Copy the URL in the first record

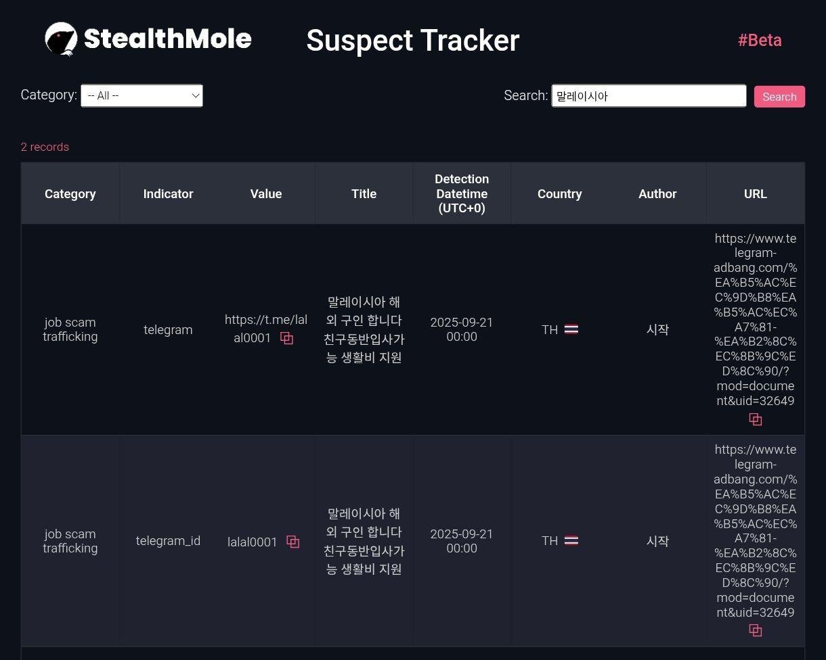click(756, 420)
